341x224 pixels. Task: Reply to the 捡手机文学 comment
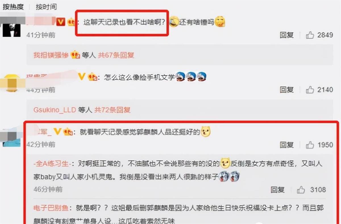point(286,90)
